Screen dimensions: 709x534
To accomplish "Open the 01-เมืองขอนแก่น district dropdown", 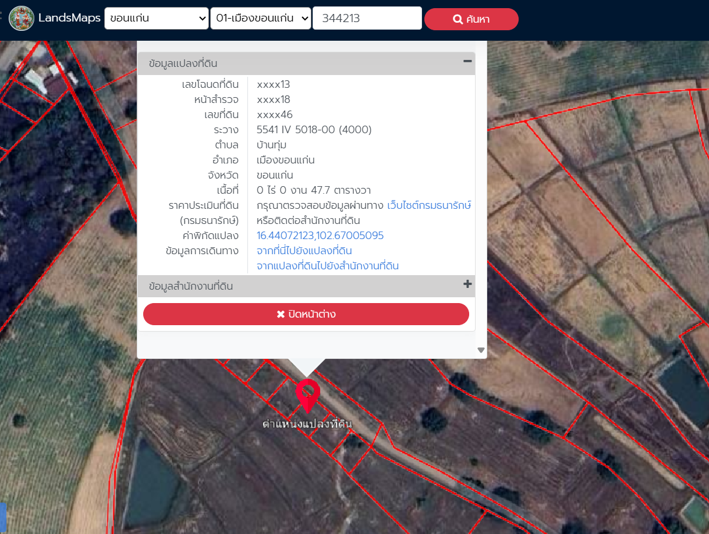I will pyautogui.click(x=261, y=18).
